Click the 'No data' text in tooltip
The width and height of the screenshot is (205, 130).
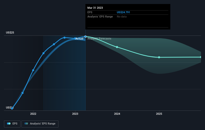[x=122, y=17]
